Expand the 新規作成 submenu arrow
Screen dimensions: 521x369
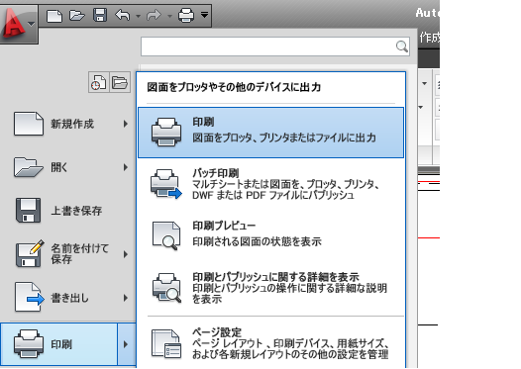pyautogui.click(x=126, y=124)
